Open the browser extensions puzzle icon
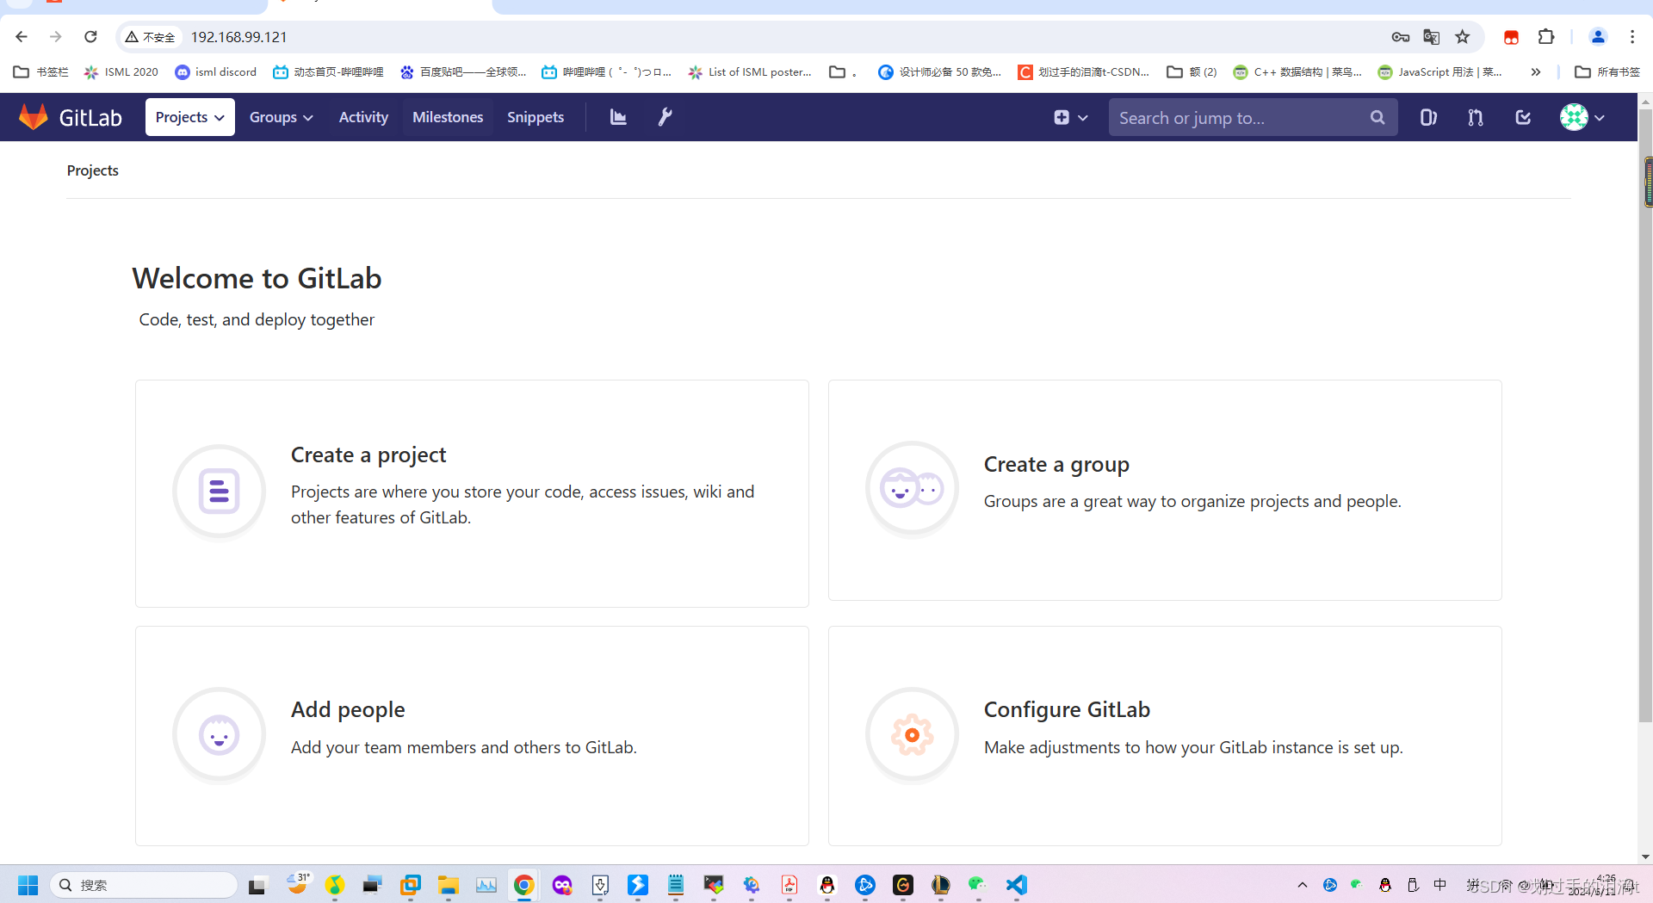 1546,37
